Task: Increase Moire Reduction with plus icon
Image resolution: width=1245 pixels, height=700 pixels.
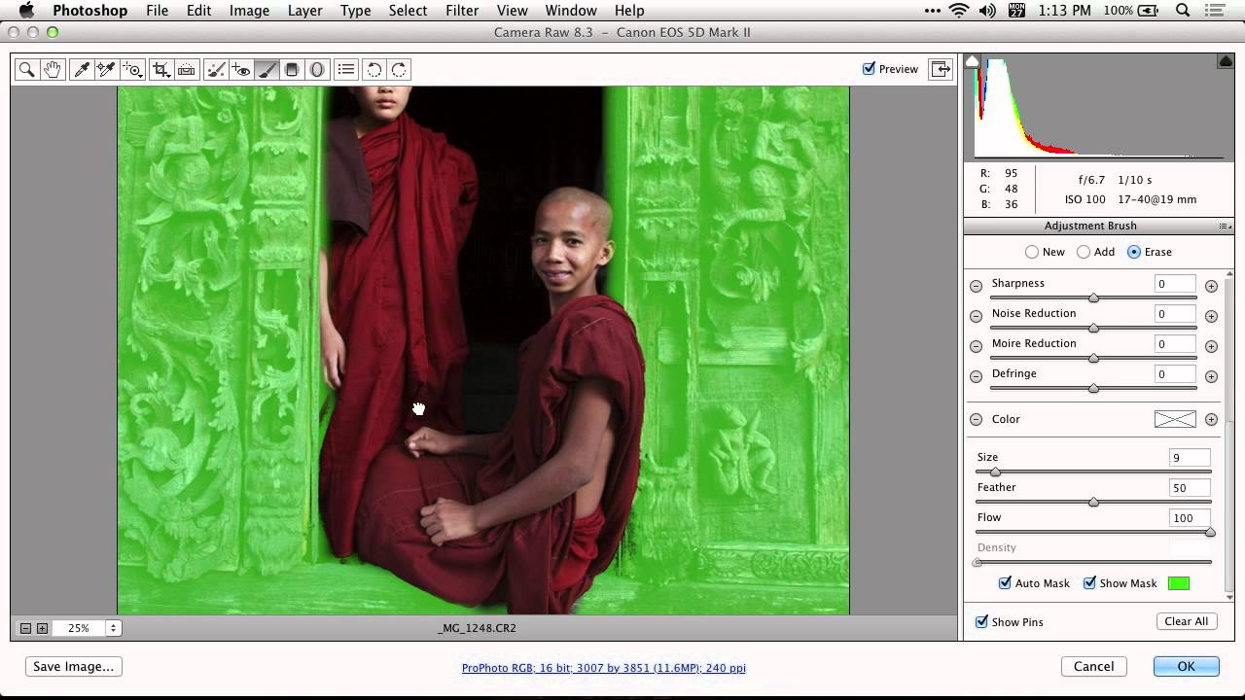Action: pos(1211,346)
